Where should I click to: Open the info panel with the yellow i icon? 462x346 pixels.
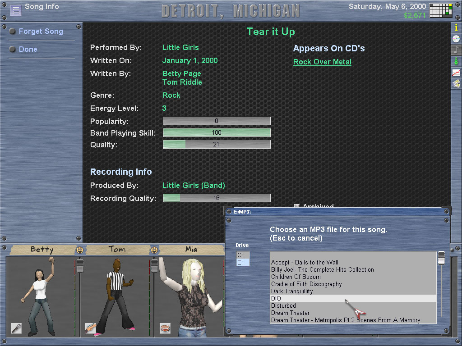click(456, 27)
